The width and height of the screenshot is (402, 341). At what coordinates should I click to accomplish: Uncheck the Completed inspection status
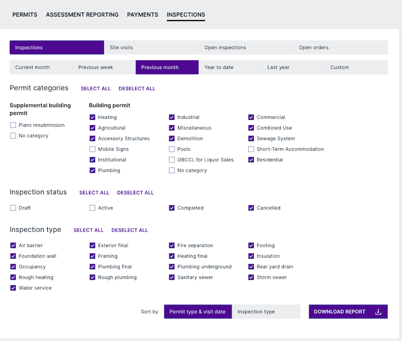coord(172,208)
